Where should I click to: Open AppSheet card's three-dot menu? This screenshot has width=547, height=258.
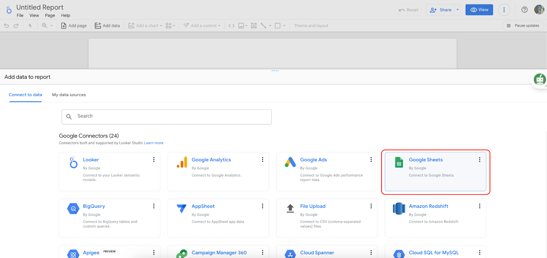coord(263,206)
